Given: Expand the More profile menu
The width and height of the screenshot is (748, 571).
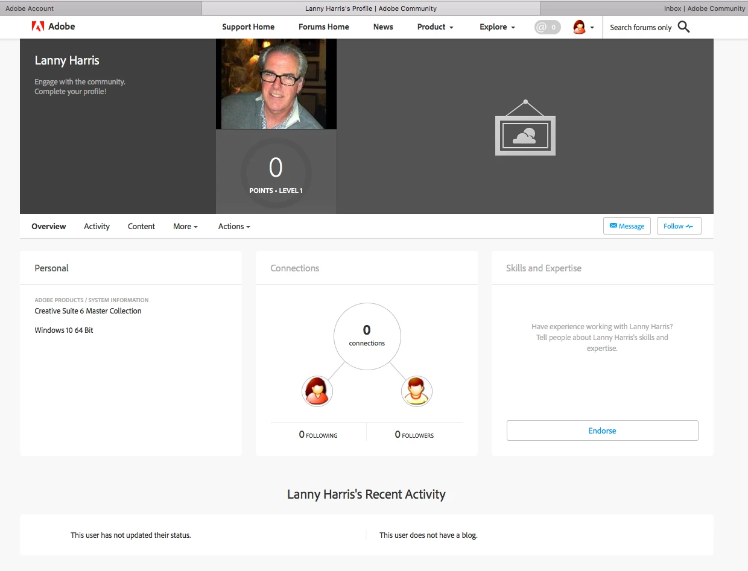Looking at the screenshot, I should point(185,227).
